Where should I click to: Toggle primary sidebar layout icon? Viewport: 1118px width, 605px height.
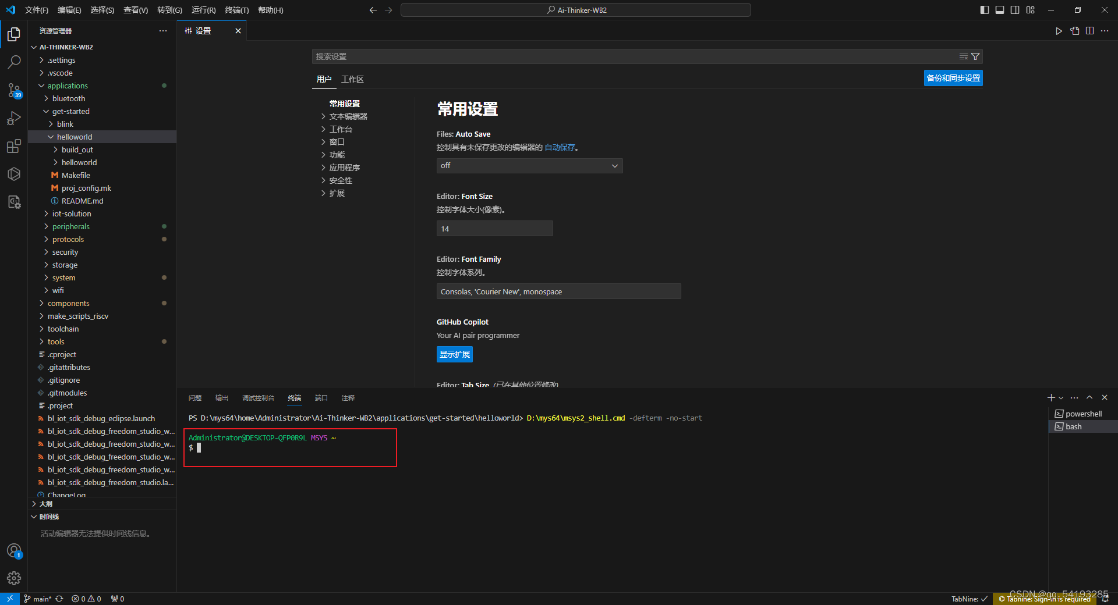point(985,10)
